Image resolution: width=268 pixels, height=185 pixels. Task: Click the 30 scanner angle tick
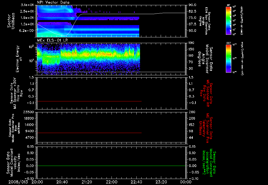coord(191,68)
